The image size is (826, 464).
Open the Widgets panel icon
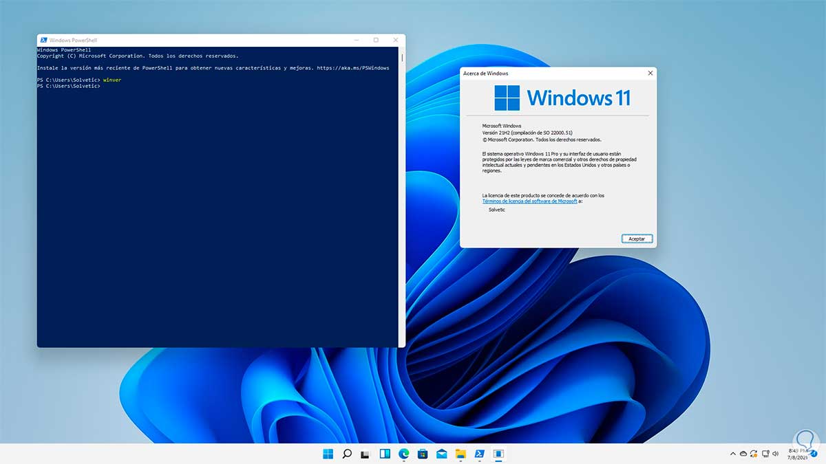[385, 454]
